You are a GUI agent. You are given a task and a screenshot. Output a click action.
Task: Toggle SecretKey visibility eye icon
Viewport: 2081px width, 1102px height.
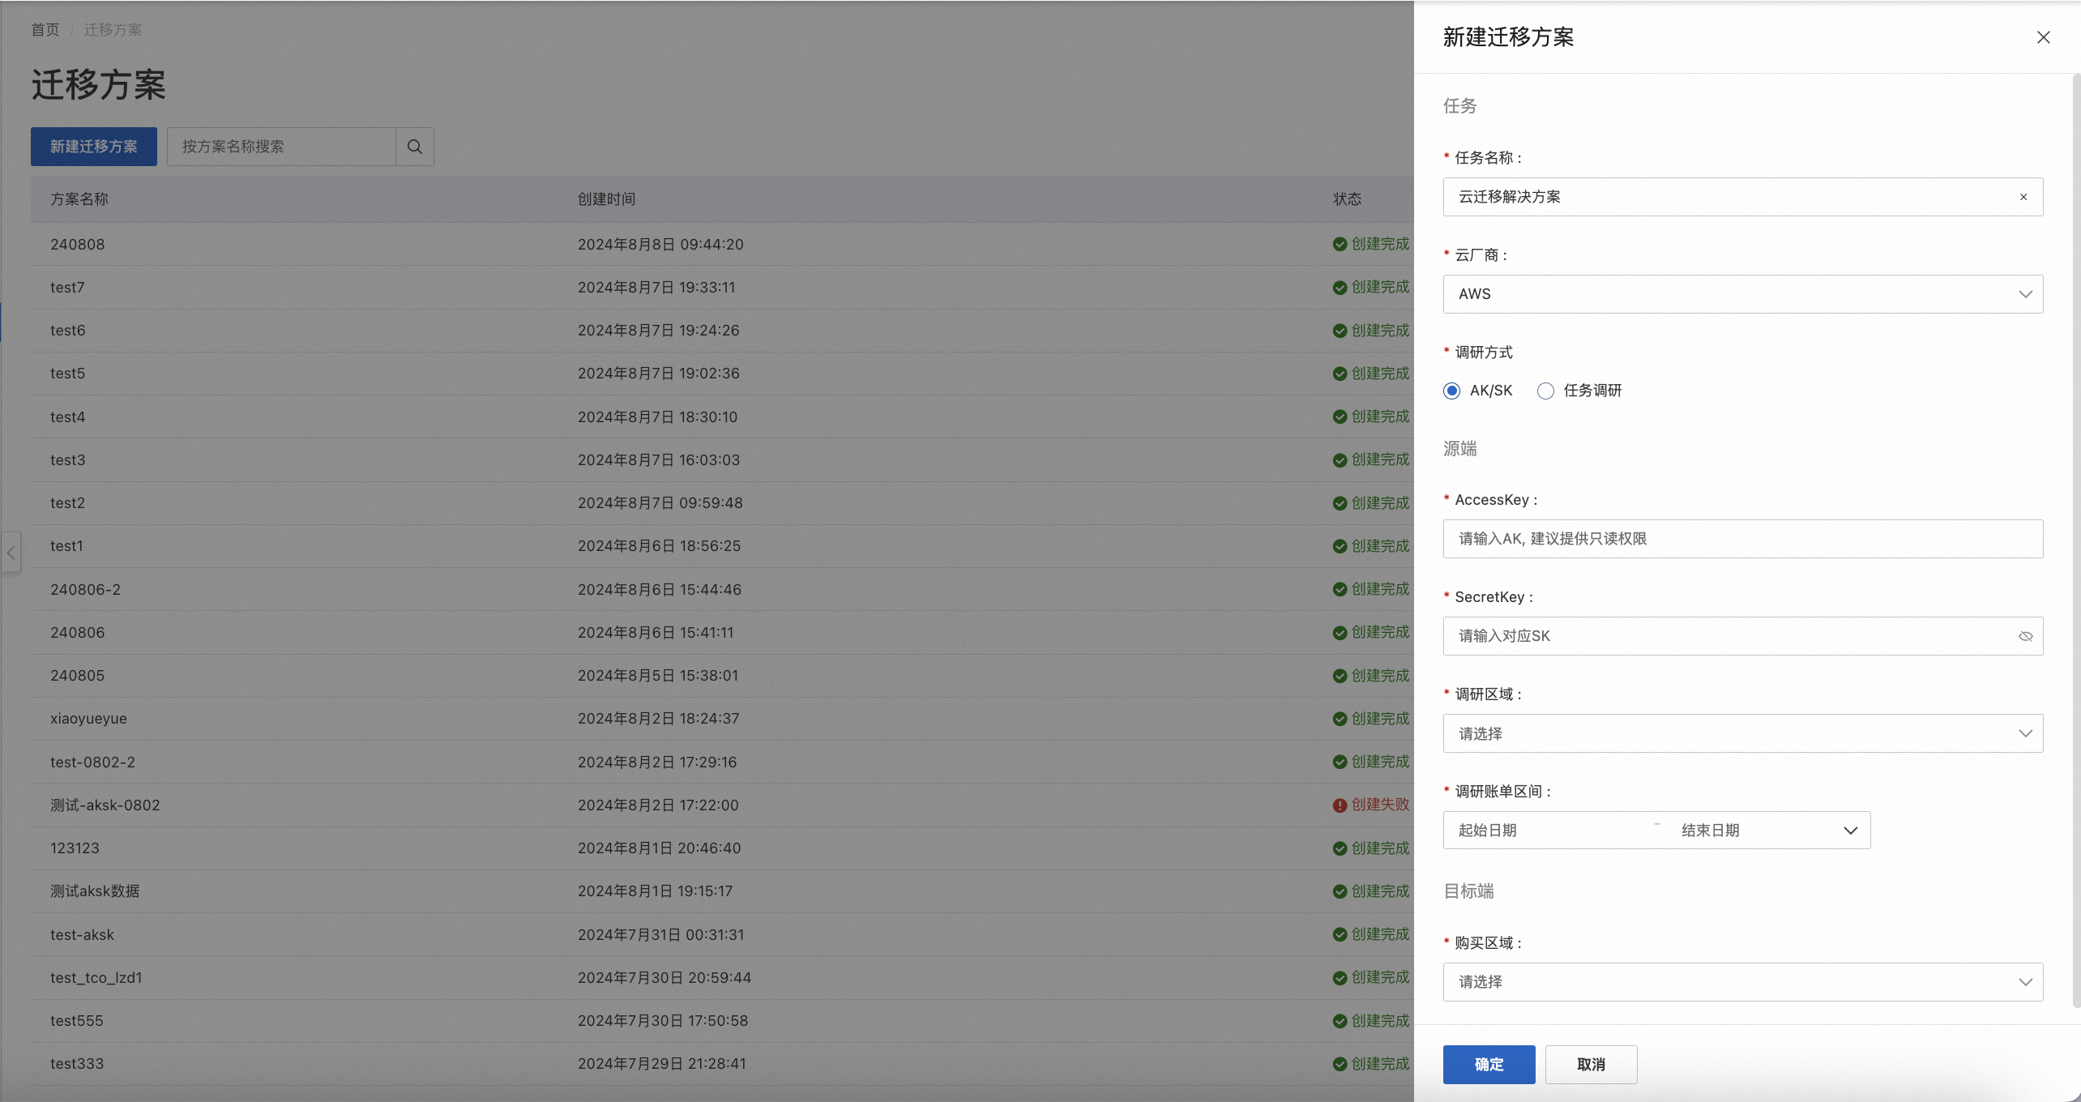pos(2025,636)
